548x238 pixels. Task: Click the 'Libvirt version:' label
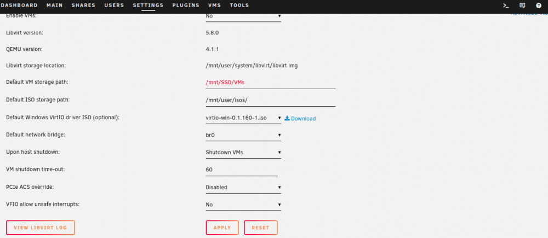(25, 33)
